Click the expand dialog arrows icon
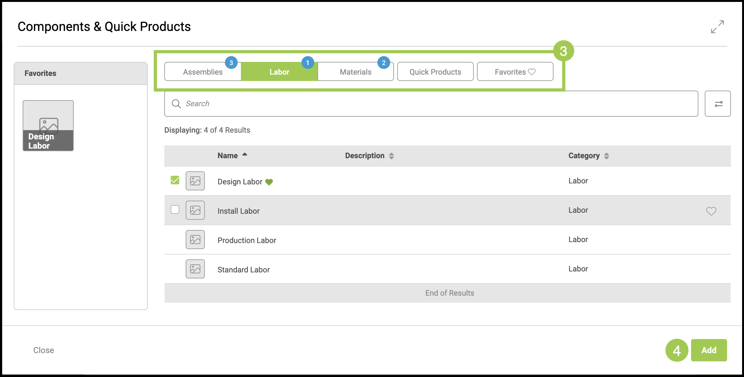 717,27
